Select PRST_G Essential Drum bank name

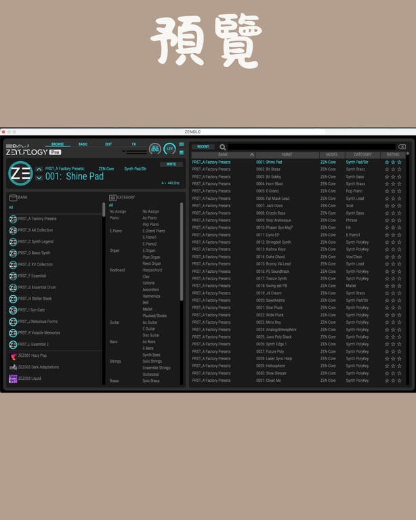(x=37, y=288)
